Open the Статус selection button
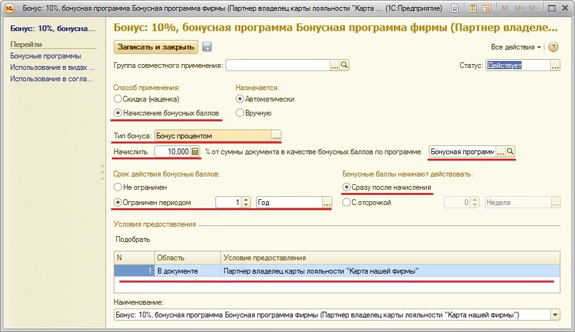The height and width of the screenshot is (332, 575). pos(555,65)
